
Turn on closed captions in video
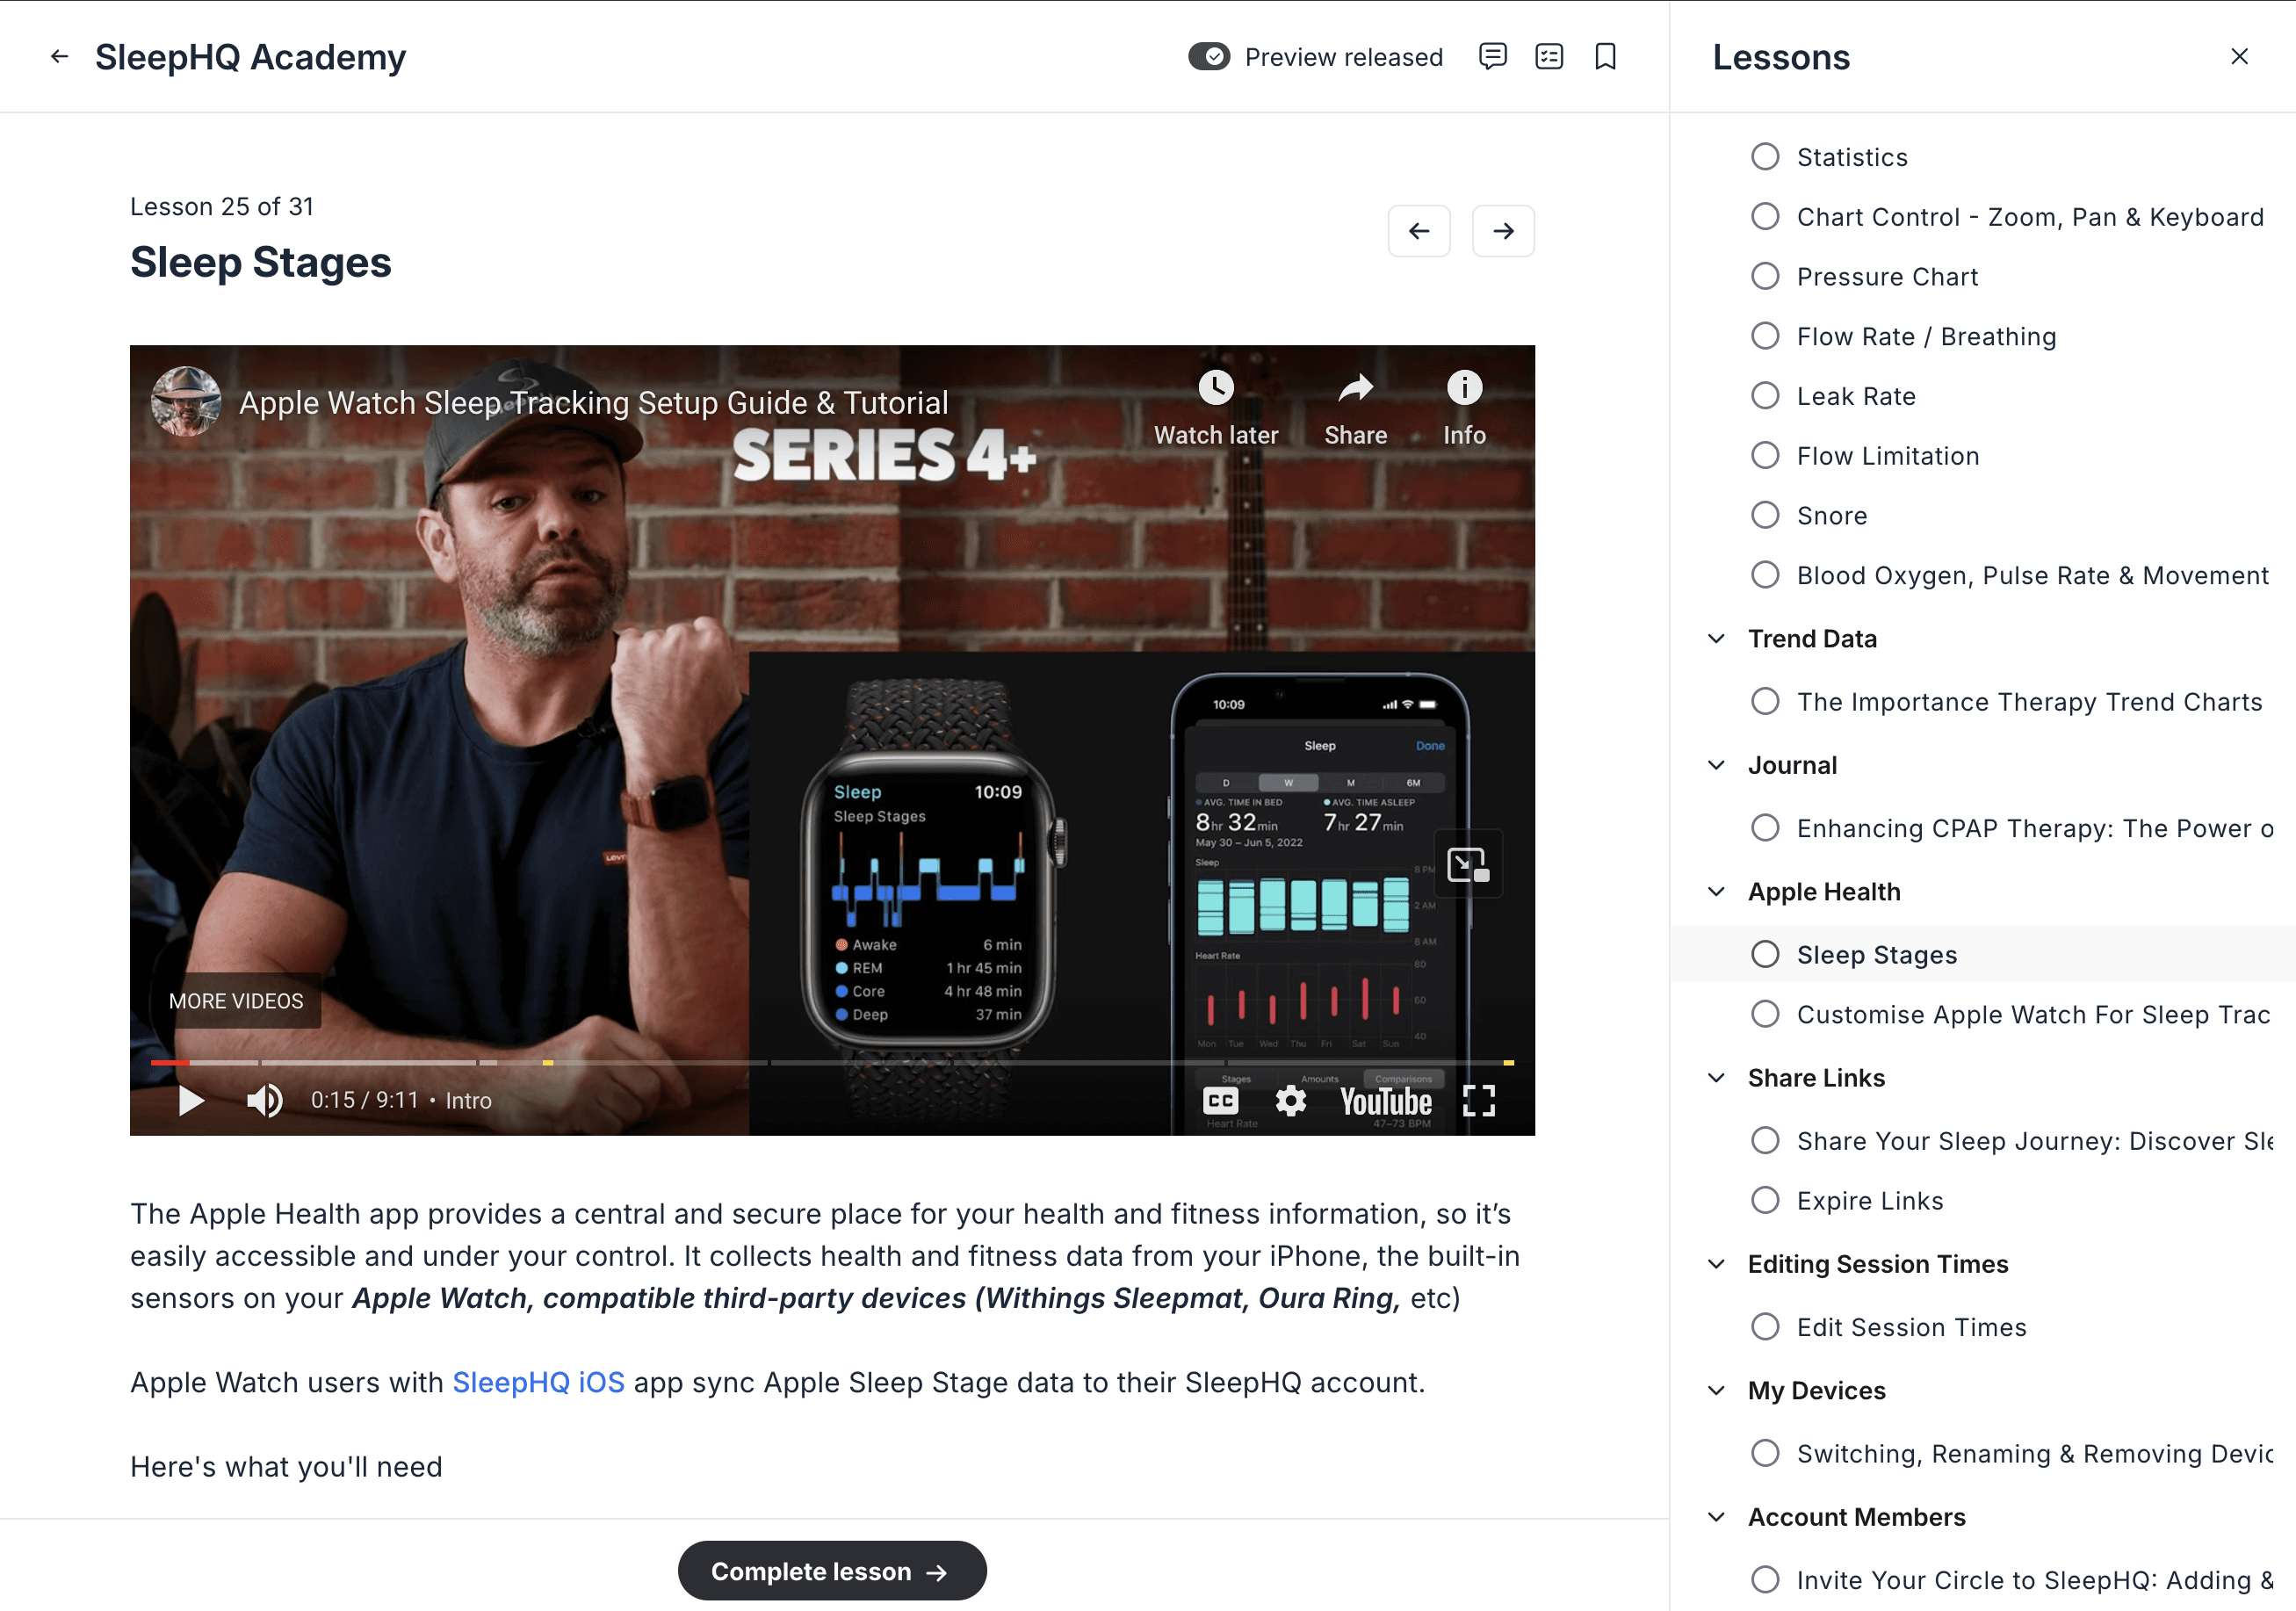point(1220,1100)
